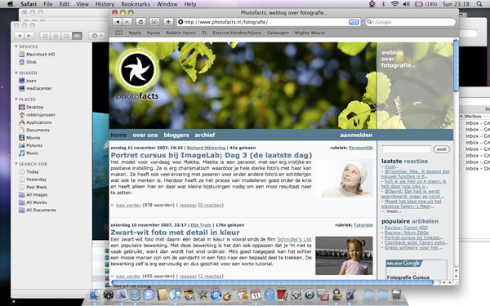Viewport: 490px width, 306px height.
Task: Add bookmark with the plus button
Action: (168, 22)
